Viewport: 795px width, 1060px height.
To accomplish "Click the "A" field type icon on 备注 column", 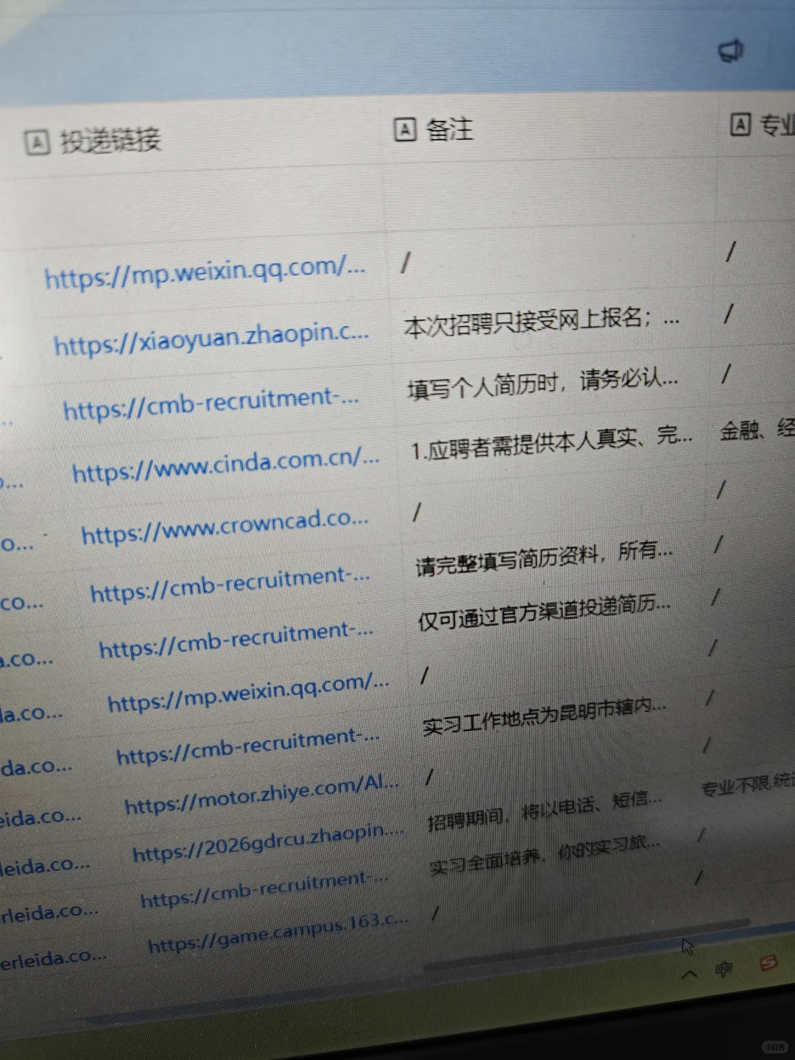I will pyautogui.click(x=404, y=129).
